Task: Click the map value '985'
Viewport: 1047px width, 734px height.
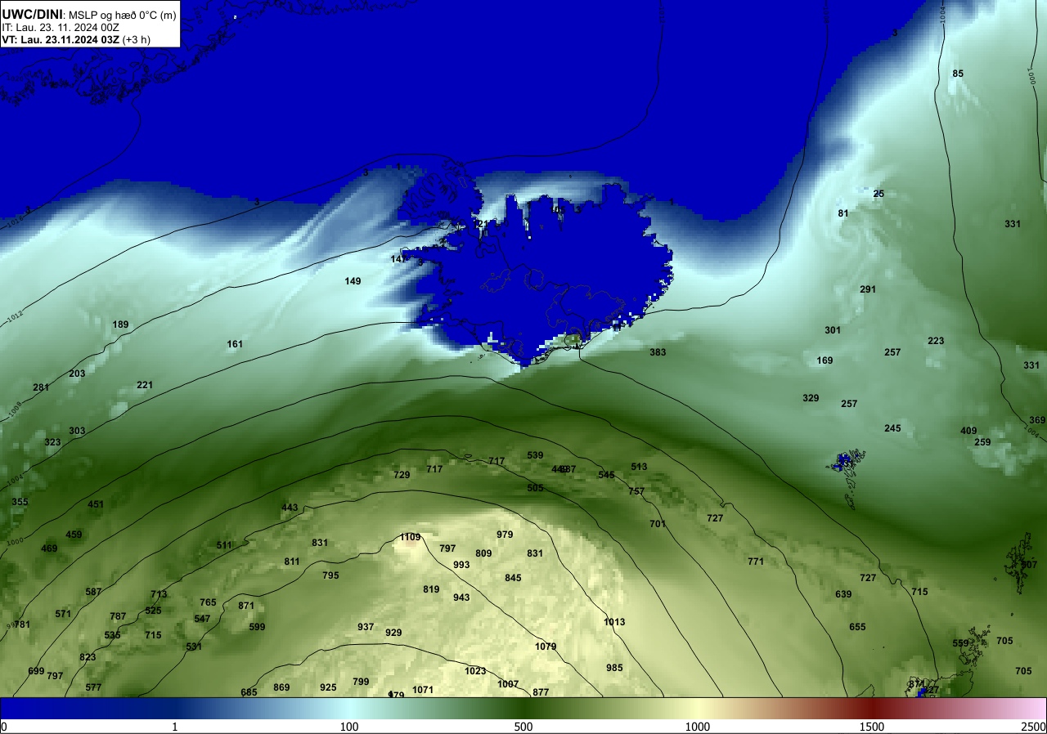Action: click(x=614, y=668)
